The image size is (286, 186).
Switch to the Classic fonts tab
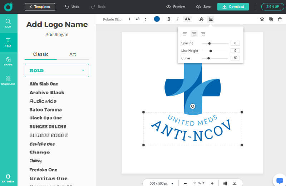coord(41,54)
